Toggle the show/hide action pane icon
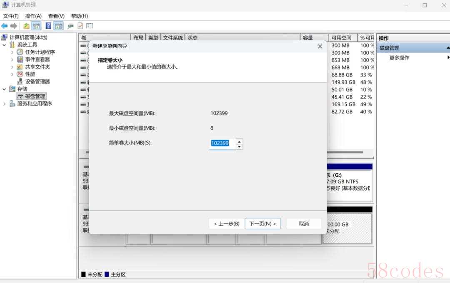Image resolution: width=450 pixels, height=283 pixels. pyautogui.click(x=58, y=26)
